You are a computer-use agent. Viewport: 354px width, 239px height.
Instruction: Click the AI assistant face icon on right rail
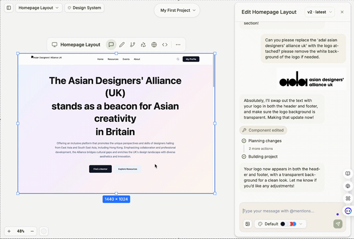348,211
